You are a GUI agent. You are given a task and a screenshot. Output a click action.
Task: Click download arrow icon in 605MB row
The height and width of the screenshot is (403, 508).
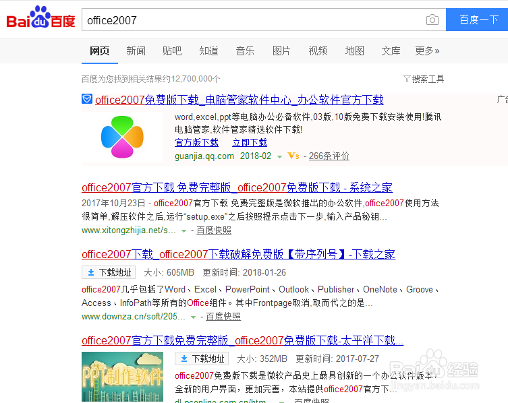coord(91,272)
